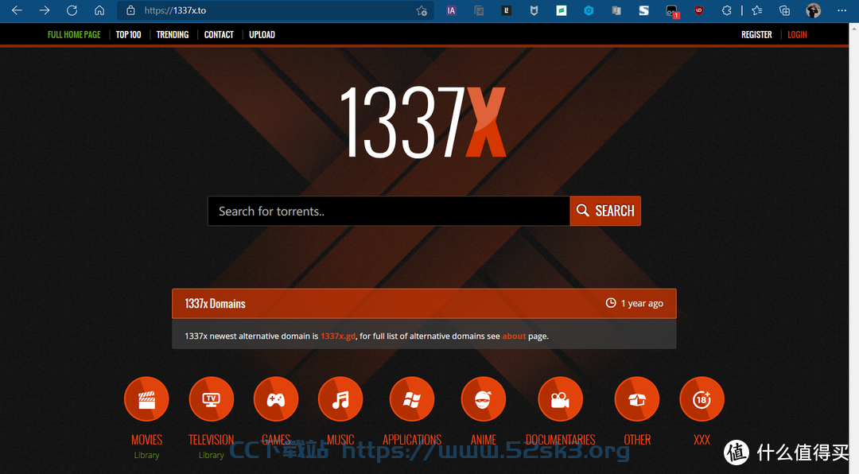This screenshot has height=474, width=859.
Task: Open the Trending page
Action: tap(173, 34)
